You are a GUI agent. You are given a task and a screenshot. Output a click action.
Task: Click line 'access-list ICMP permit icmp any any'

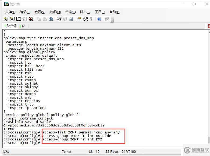point(81,132)
